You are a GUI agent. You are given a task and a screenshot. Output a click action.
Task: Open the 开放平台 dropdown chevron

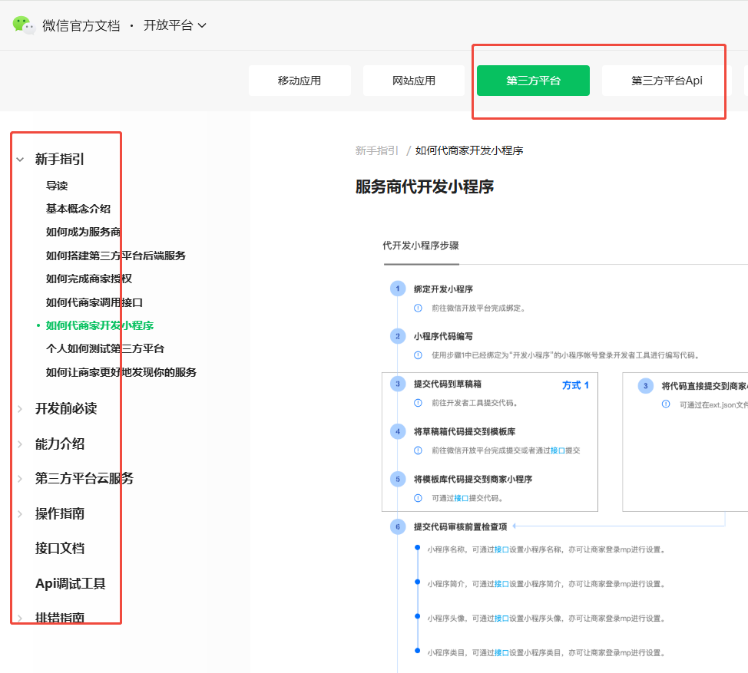point(202,26)
